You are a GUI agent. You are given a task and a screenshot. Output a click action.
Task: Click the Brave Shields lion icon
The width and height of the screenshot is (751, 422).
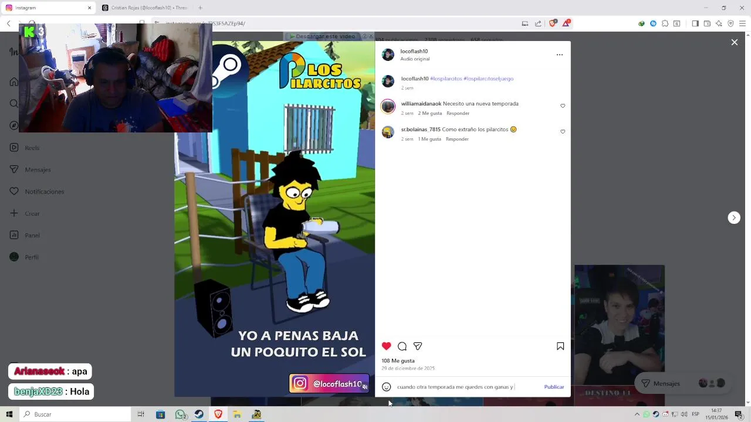coord(552,23)
